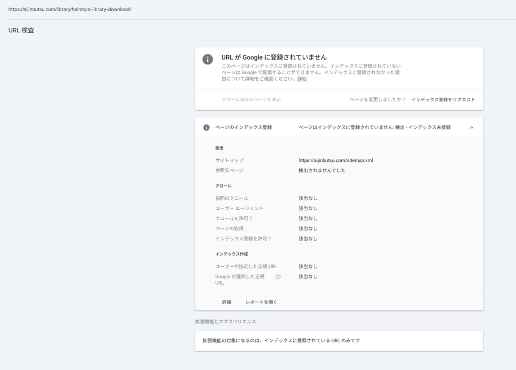The image size is (516, 370).
Task: Click the 検出 - インデックス未登録 status text
Action: point(423,128)
